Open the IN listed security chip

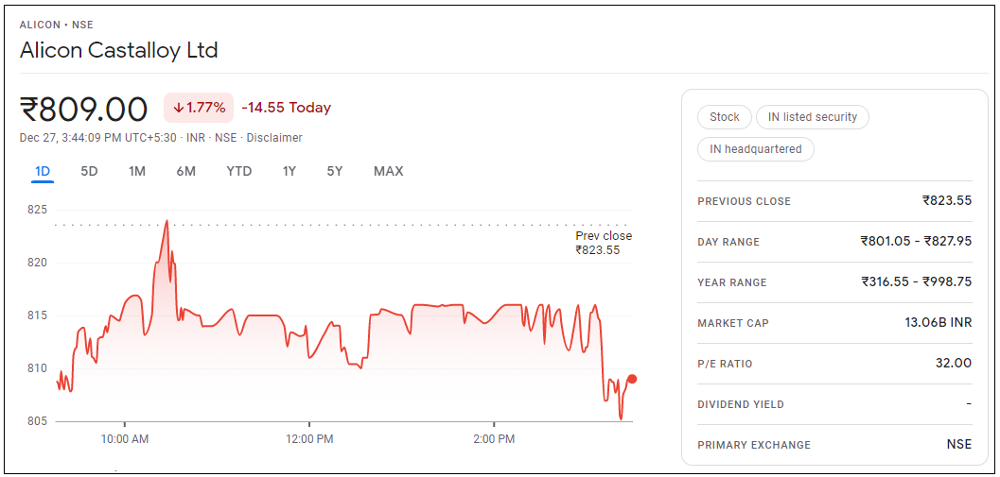(812, 117)
